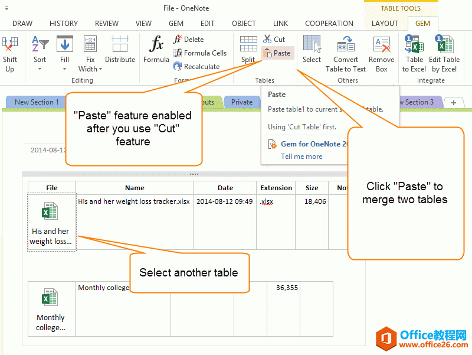Click the Name column header

(135, 188)
